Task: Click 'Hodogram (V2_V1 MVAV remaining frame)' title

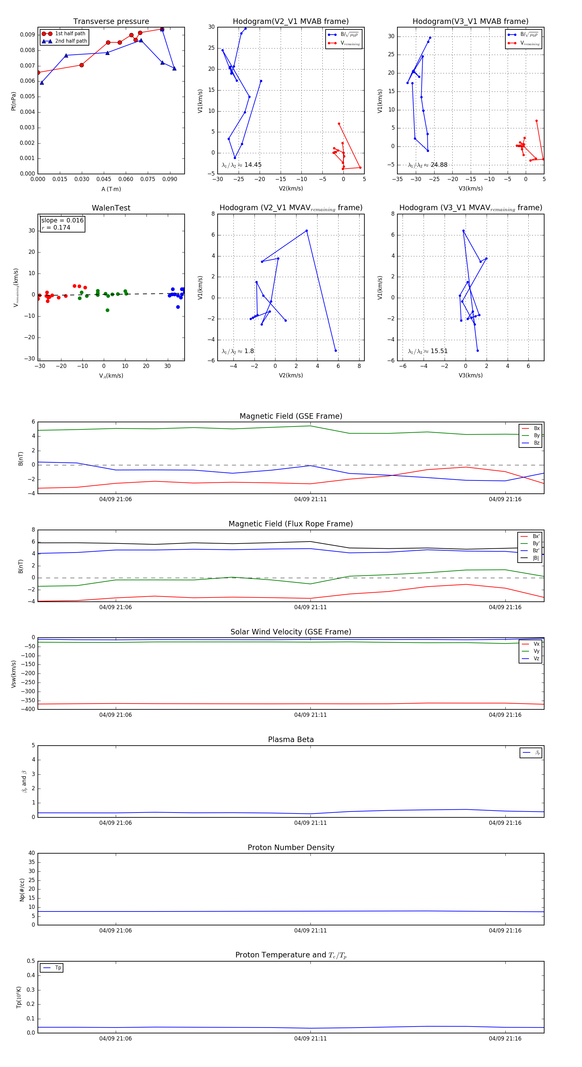Action: tap(291, 208)
